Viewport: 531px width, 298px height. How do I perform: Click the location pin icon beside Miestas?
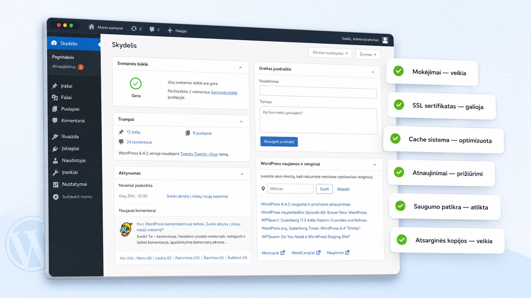pos(263,188)
